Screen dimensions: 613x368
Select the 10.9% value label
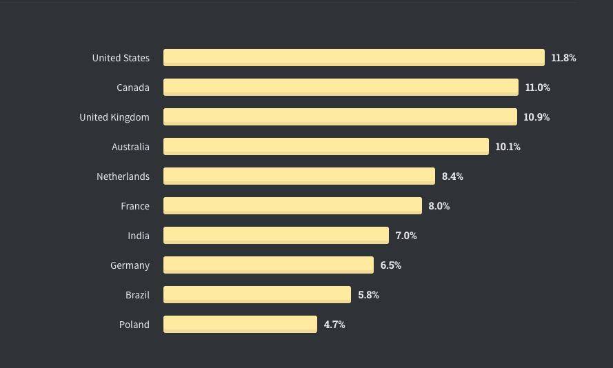536,117
